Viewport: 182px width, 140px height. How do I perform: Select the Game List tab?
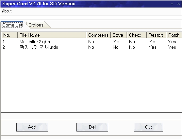pyautogui.click(x=12, y=25)
